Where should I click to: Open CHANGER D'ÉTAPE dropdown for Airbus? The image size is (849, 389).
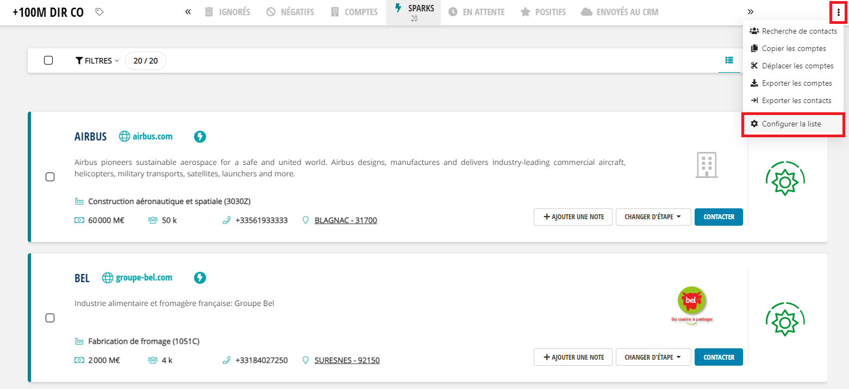[x=653, y=217]
